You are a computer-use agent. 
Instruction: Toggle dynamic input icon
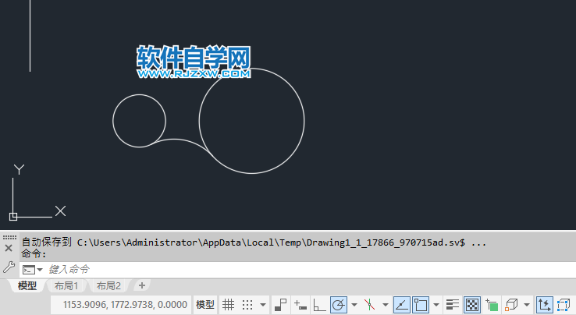[300, 305]
